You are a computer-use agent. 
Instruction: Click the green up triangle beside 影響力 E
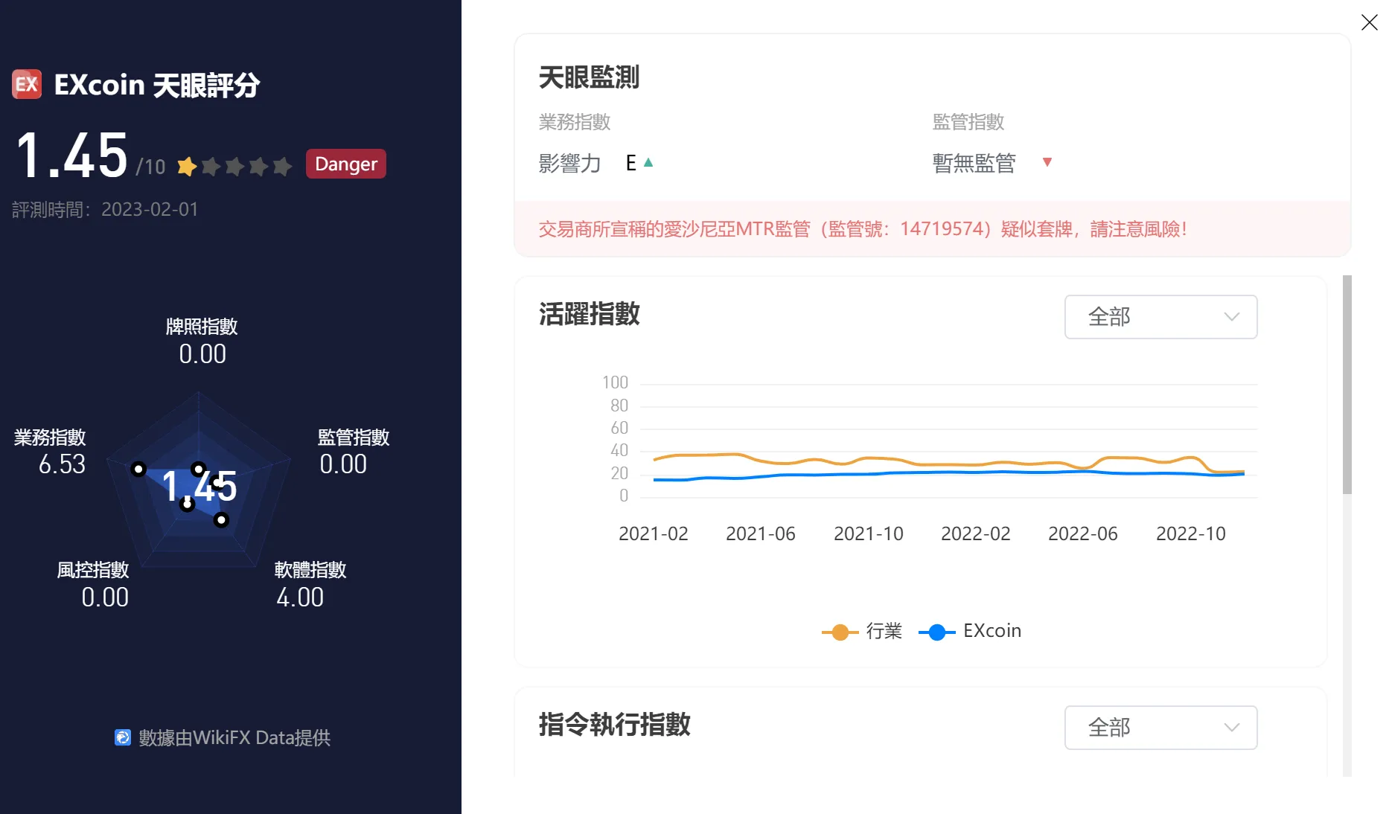[648, 162]
